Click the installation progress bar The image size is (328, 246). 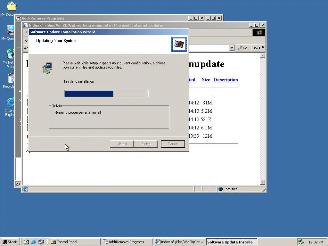pyautogui.click(x=106, y=94)
